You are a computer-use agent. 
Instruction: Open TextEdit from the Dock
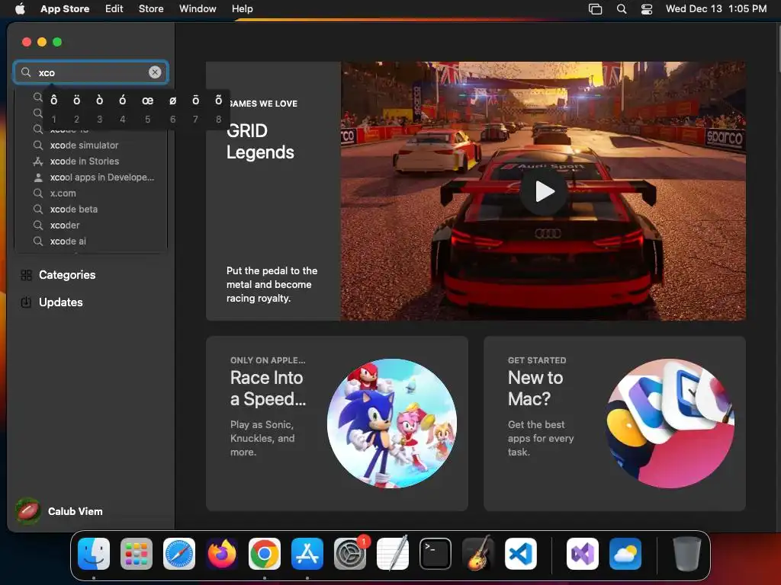[x=393, y=553]
